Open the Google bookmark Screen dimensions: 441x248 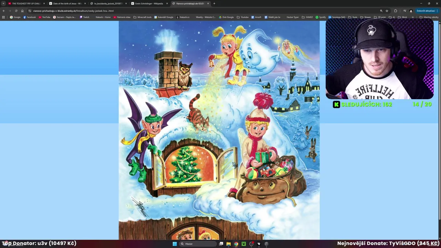(x=15, y=17)
